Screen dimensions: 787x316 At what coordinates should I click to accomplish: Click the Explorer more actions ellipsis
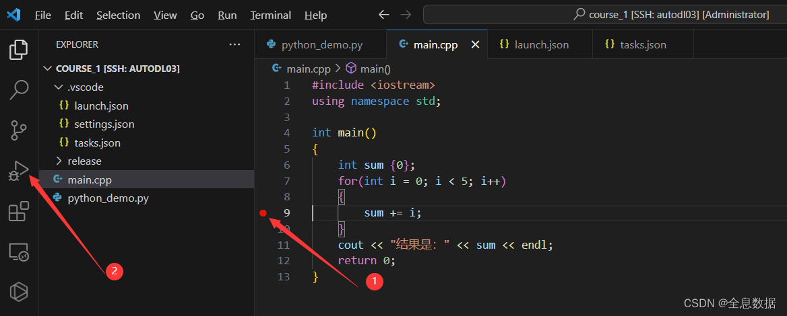(x=234, y=44)
